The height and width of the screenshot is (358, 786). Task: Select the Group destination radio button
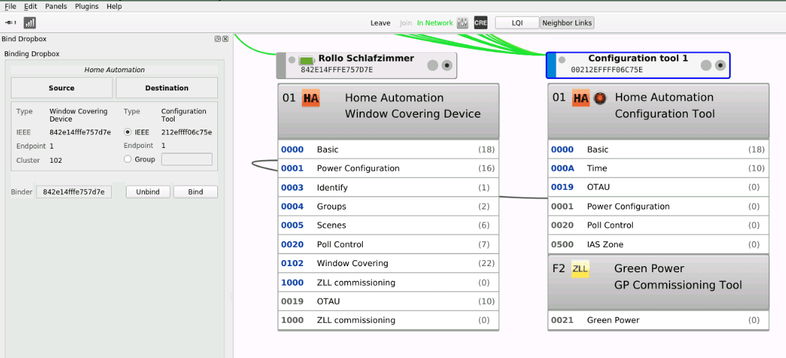[x=127, y=159]
